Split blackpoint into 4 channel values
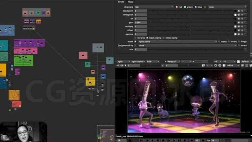The image size is (252, 142). pyautogui.click(x=242, y=11)
